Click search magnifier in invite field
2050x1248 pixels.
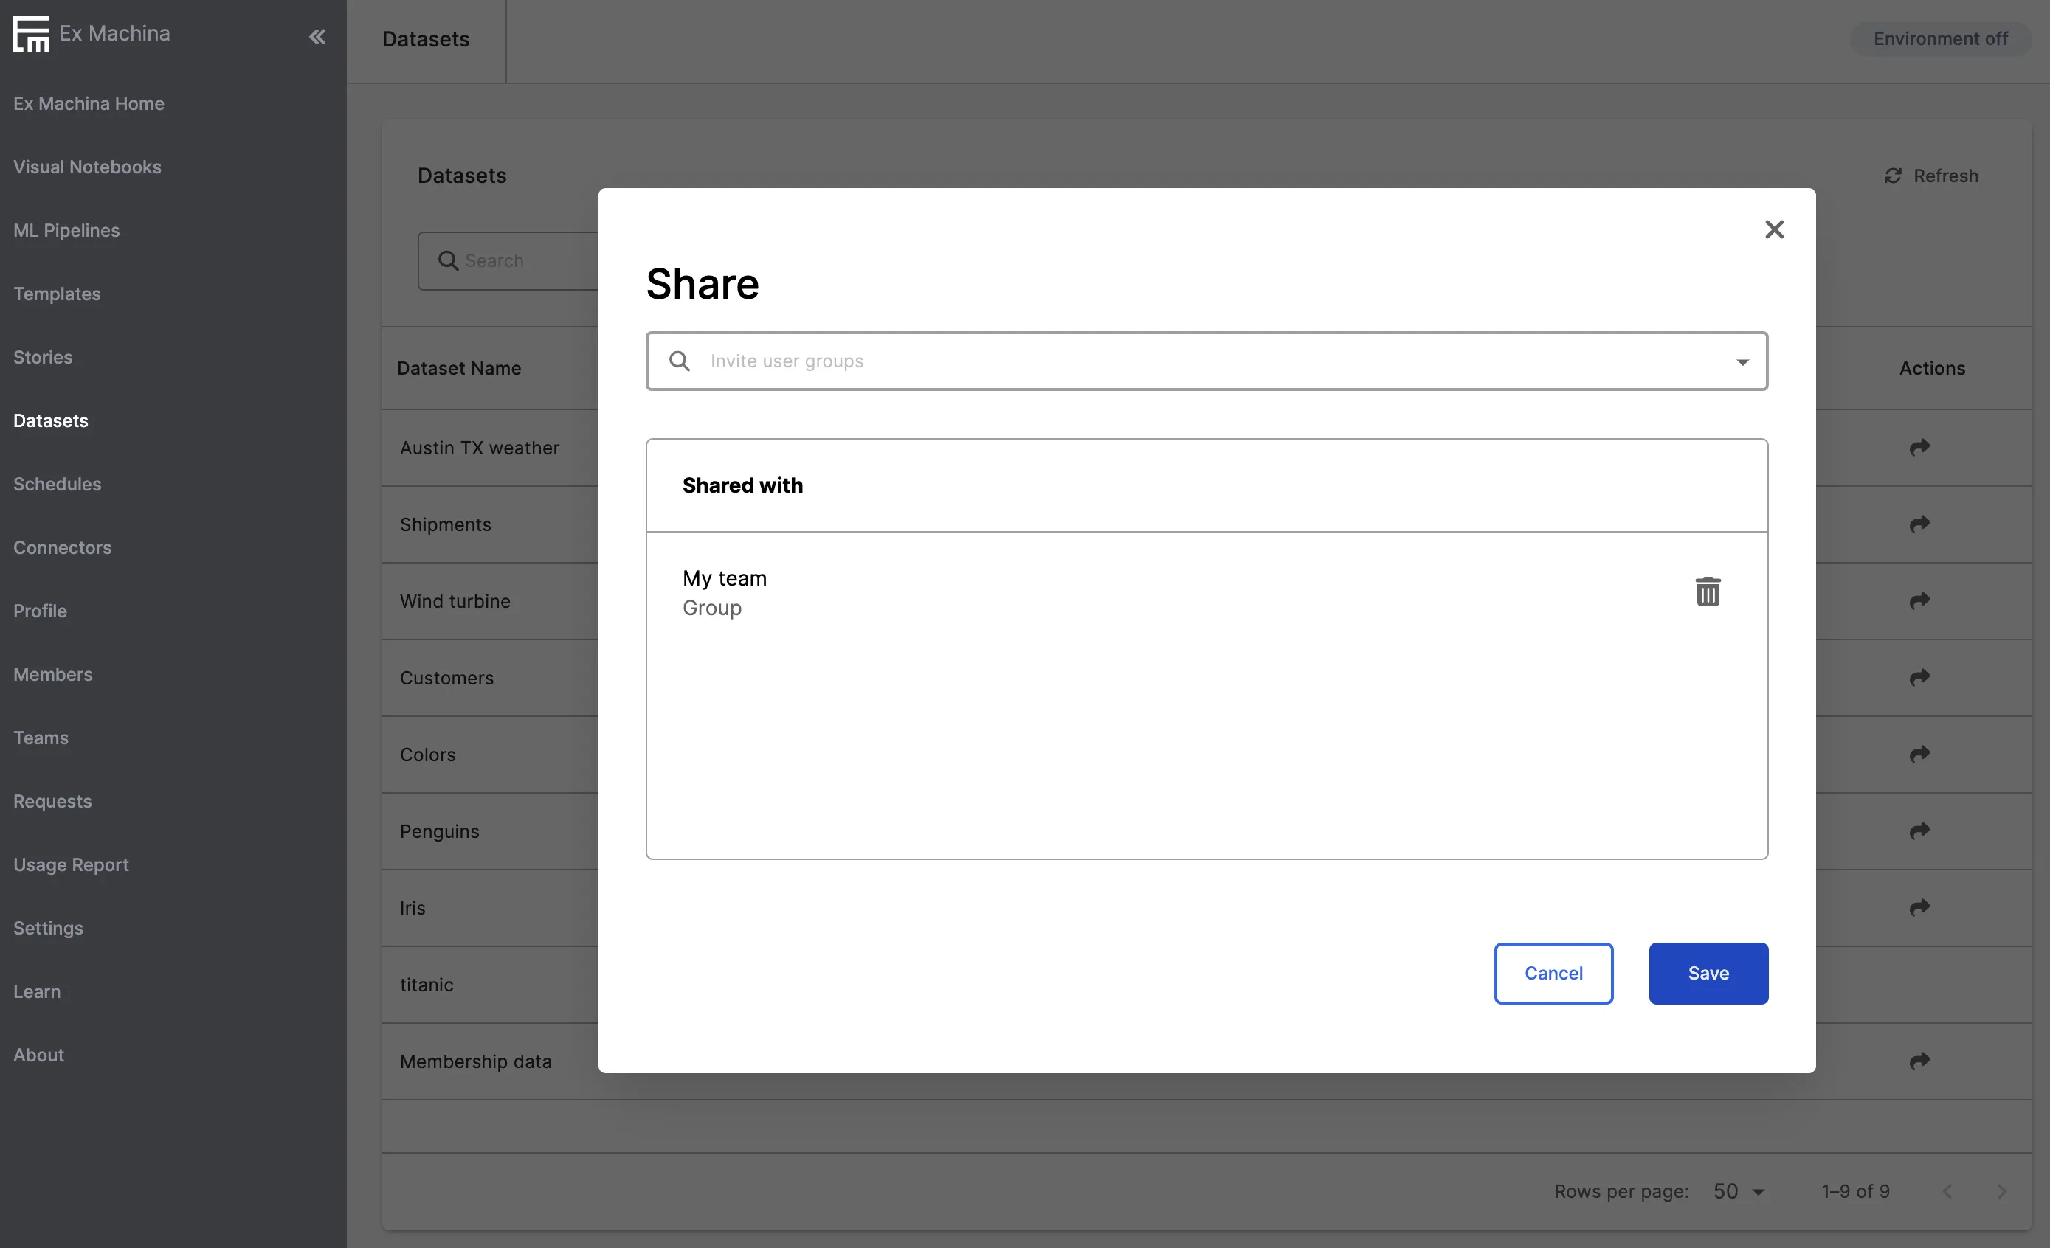point(679,361)
